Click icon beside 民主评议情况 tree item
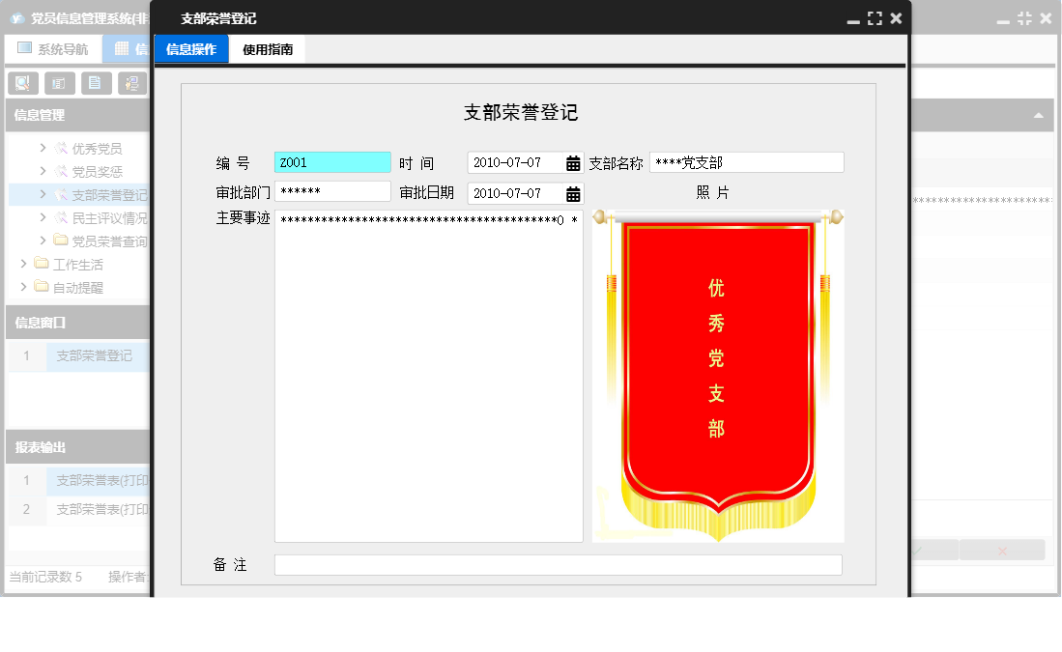The width and height of the screenshot is (1062, 652). click(x=61, y=218)
